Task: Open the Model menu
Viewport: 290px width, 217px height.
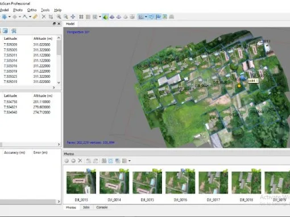Action: click(4, 10)
